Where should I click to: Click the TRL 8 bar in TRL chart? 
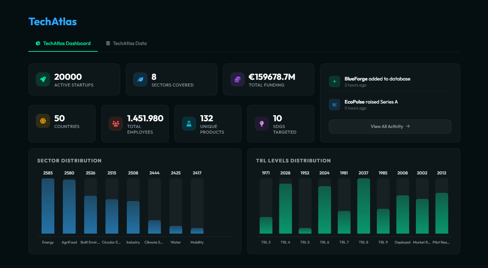click(x=363, y=206)
